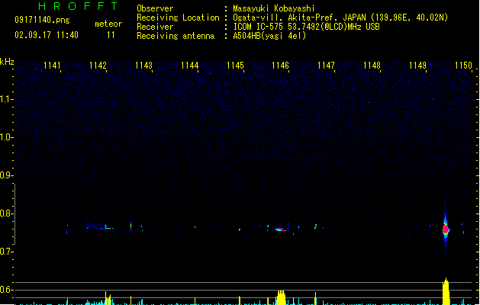Click the 1149 time axis label
The width and height of the screenshot is (480, 305).
tap(417, 66)
